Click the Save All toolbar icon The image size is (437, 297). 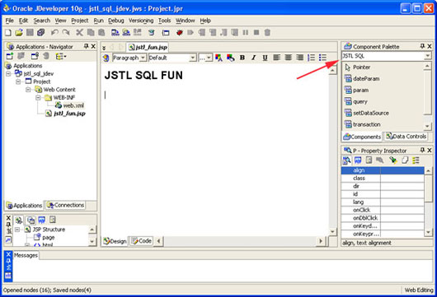(x=41, y=33)
